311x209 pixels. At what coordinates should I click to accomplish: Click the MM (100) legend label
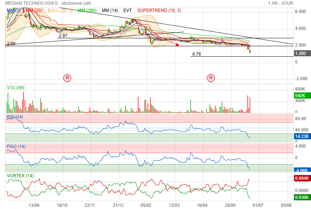tap(87, 10)
